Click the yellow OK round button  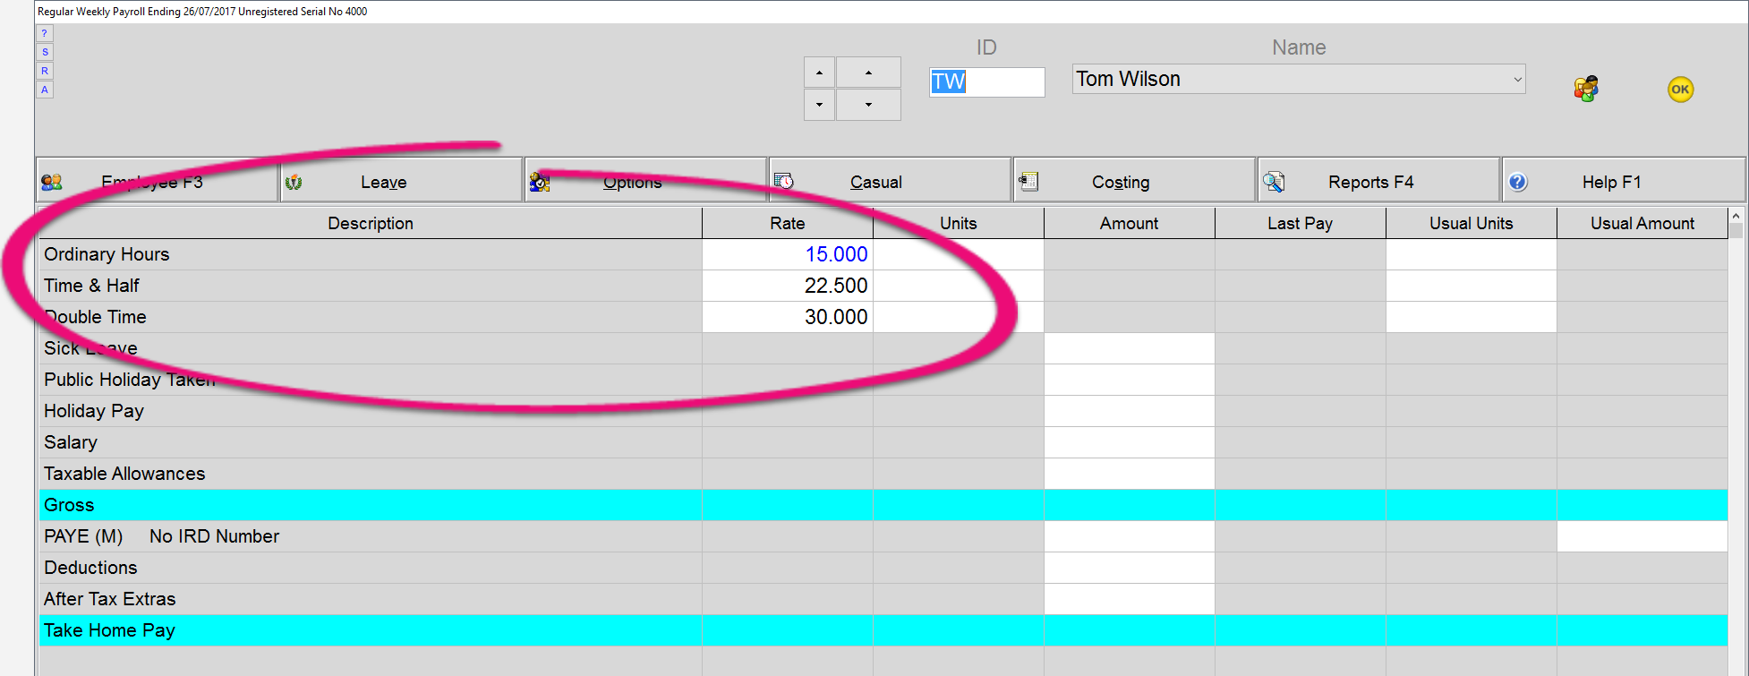(1680, 90)
